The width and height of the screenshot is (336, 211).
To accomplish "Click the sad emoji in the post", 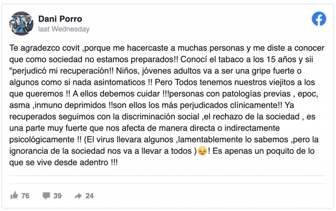I will click(x=202, y=152).
